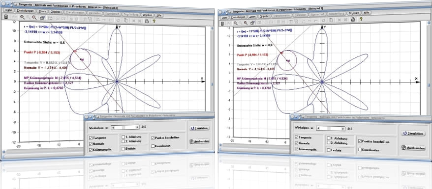Click the refresh arrow icon in right window toolbar
The image size is (432, 189).
[323, 20]
